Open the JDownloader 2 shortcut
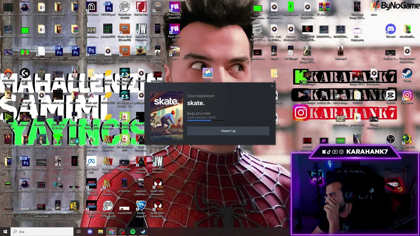Screen dimensions: 420x236 tap(407, 143)
